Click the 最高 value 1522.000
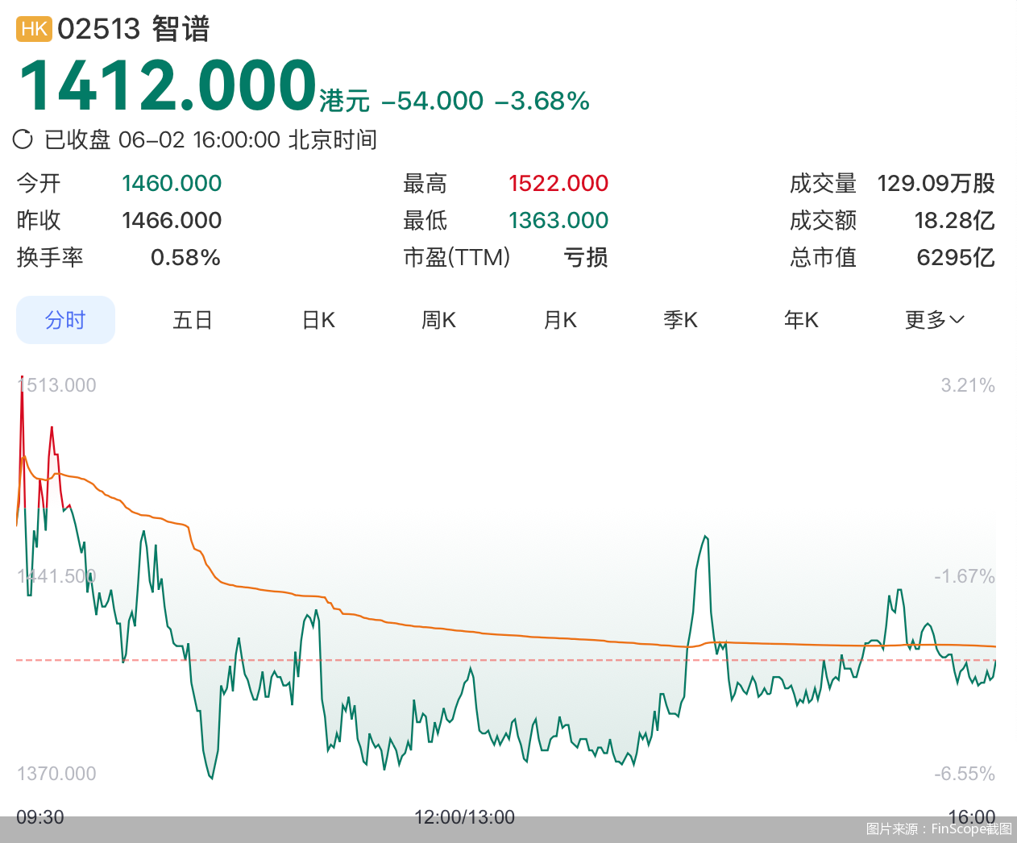1017x843 pixels. click(558, 184)
